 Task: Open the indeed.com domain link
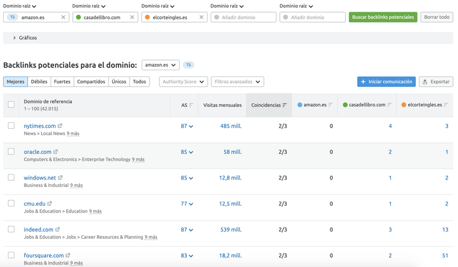tap(38, 230)
